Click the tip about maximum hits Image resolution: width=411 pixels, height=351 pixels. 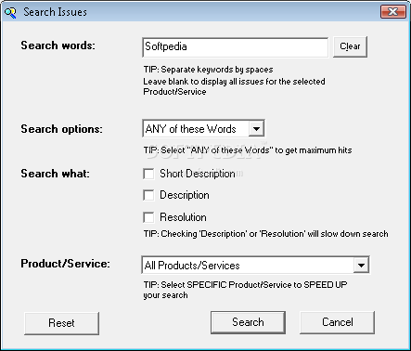click(x=248, y=150)
